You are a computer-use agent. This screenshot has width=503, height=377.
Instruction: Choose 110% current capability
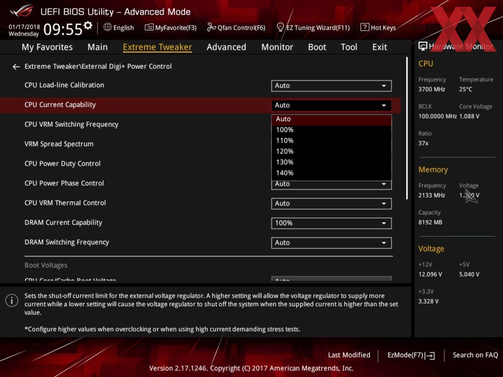(331, 140)
